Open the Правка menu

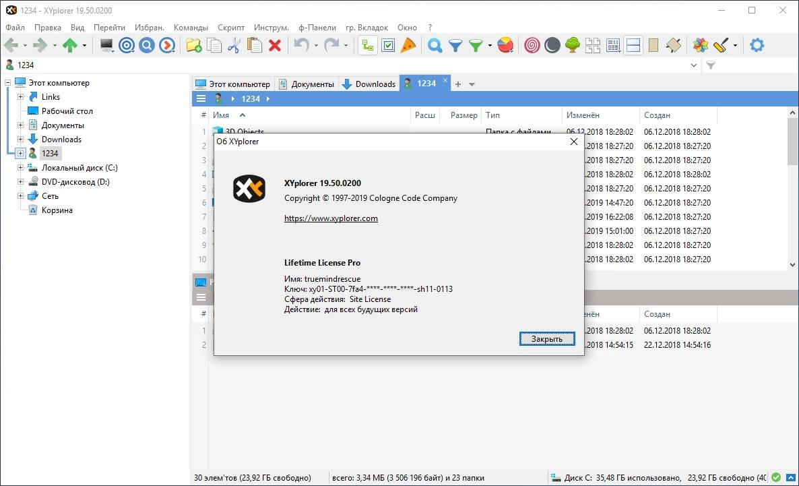47,28
